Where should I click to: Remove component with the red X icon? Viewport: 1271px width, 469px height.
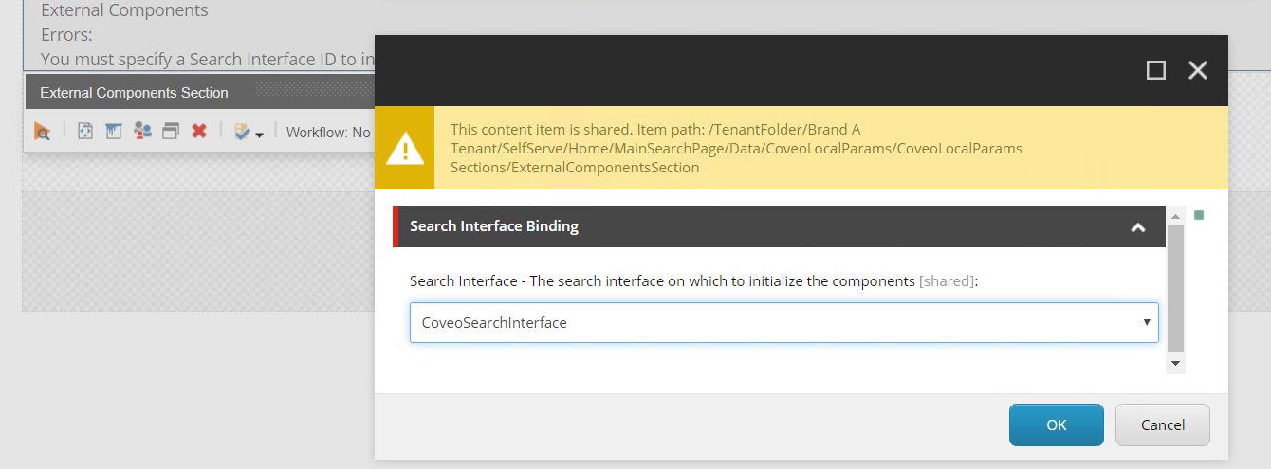[199, 132]
